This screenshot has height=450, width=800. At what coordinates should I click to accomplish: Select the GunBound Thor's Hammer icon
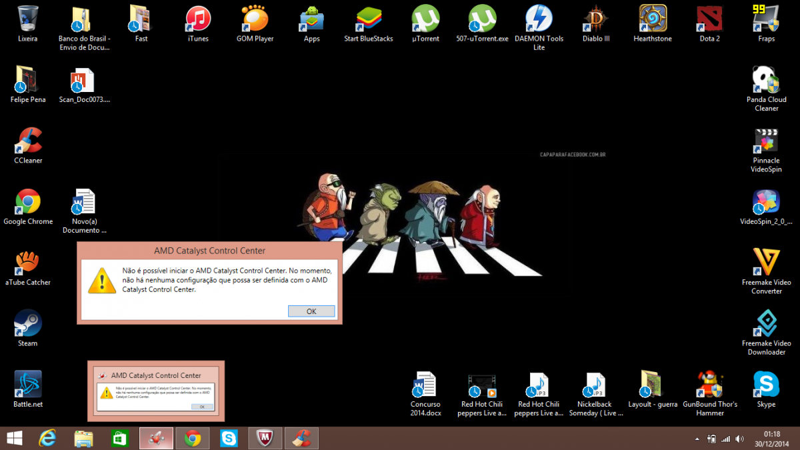point(710,393)
